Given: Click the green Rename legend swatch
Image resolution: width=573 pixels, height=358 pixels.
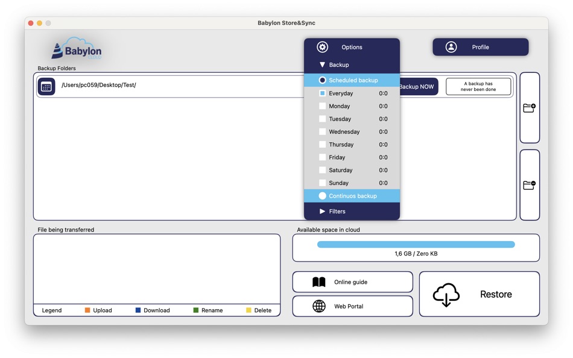Looking at the screenshot, I should (196, 310).
